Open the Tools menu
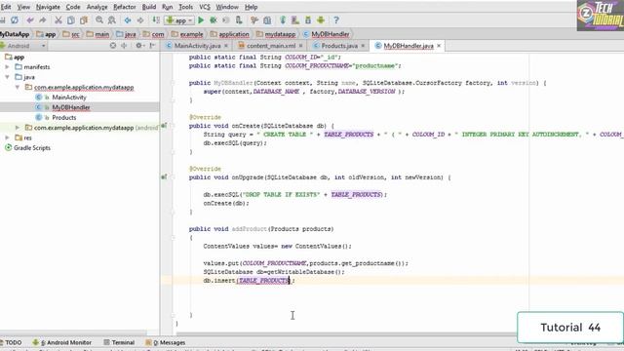Viewport: 624px width, 351px height. click(185, 7)
